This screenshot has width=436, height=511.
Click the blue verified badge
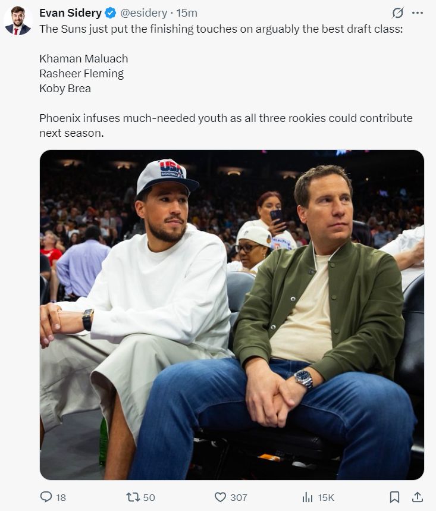tap(111, 13)
